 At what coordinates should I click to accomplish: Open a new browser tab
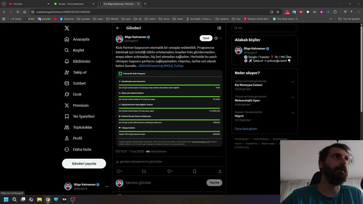click(145, 4)
